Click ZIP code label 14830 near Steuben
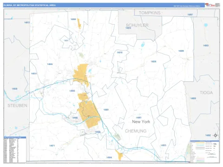The height and width of the screenshot is (167, 223). [14, 89]
